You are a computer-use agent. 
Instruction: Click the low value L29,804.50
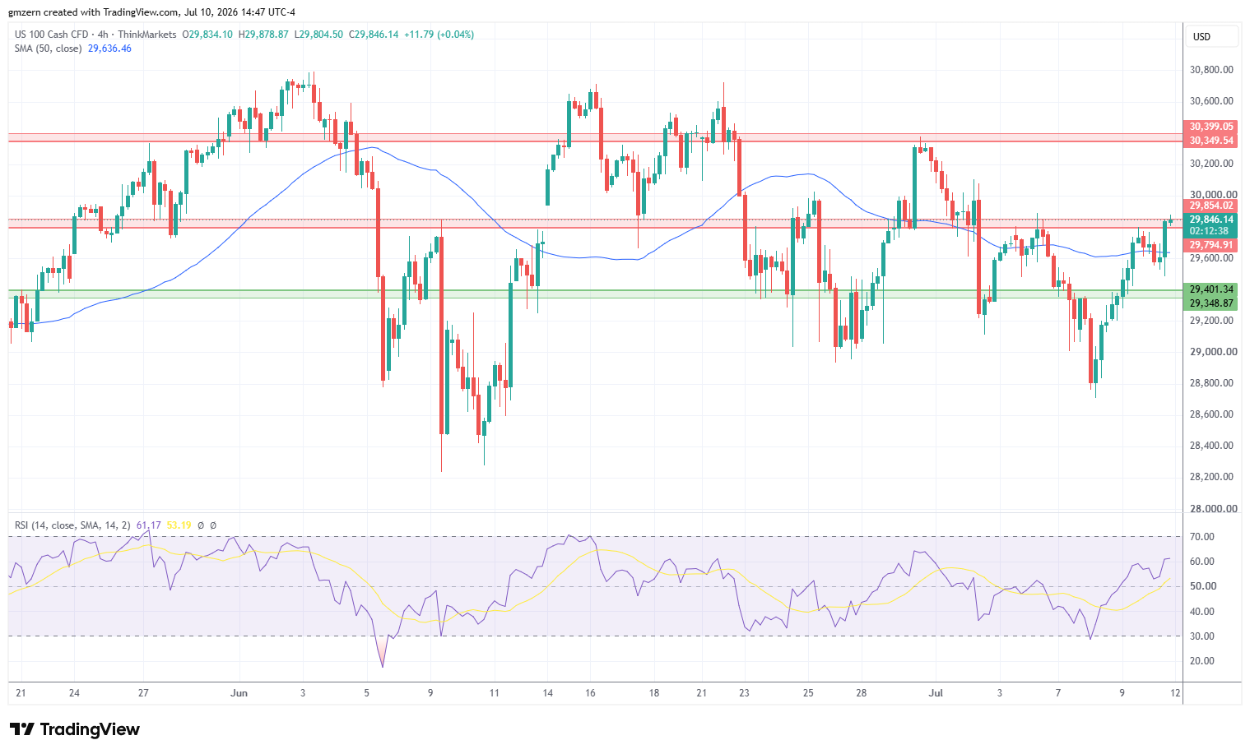click(x=318, y=35)
